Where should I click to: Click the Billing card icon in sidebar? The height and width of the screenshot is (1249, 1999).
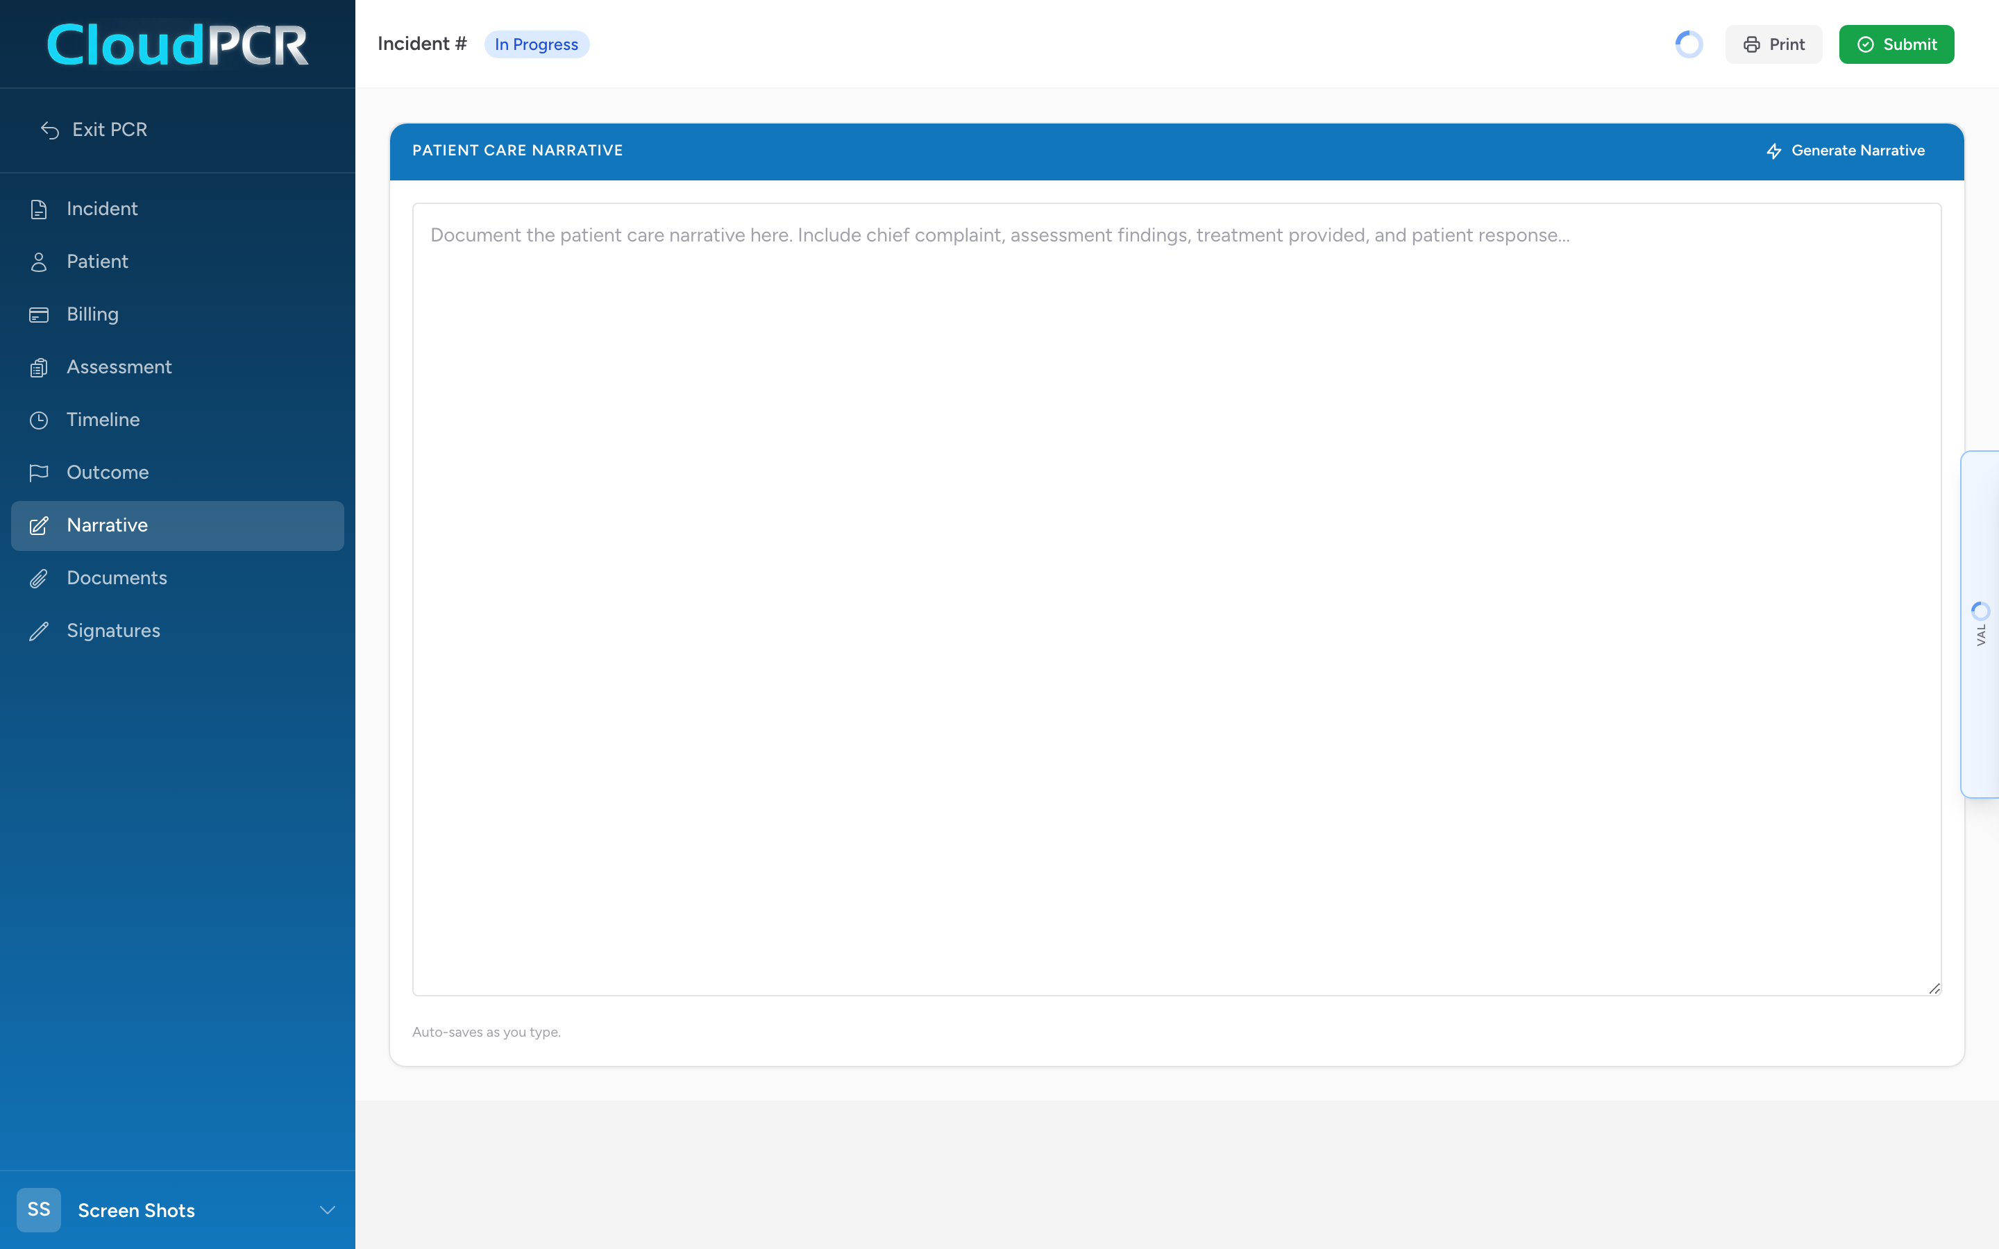pos(39,315)
